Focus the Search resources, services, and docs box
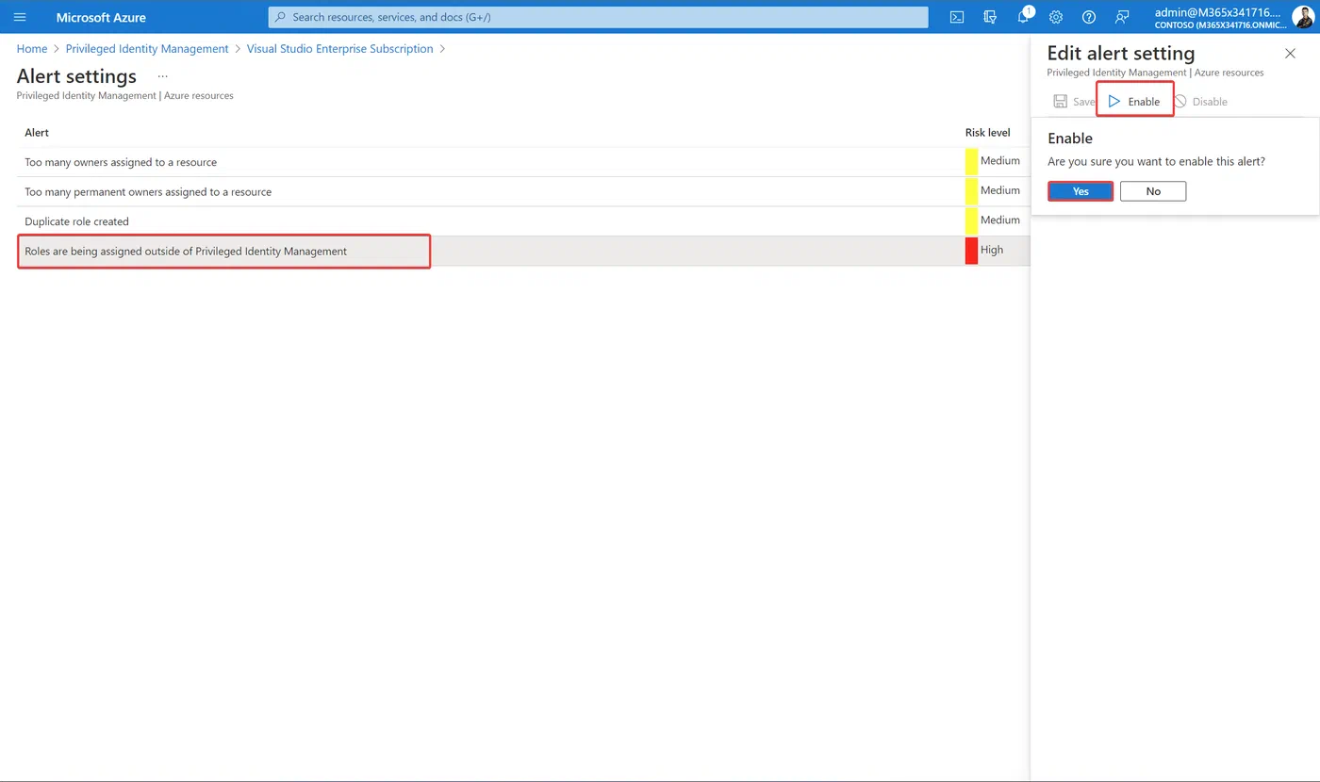This screenshot has height=782, width=1320. [598, 17]
